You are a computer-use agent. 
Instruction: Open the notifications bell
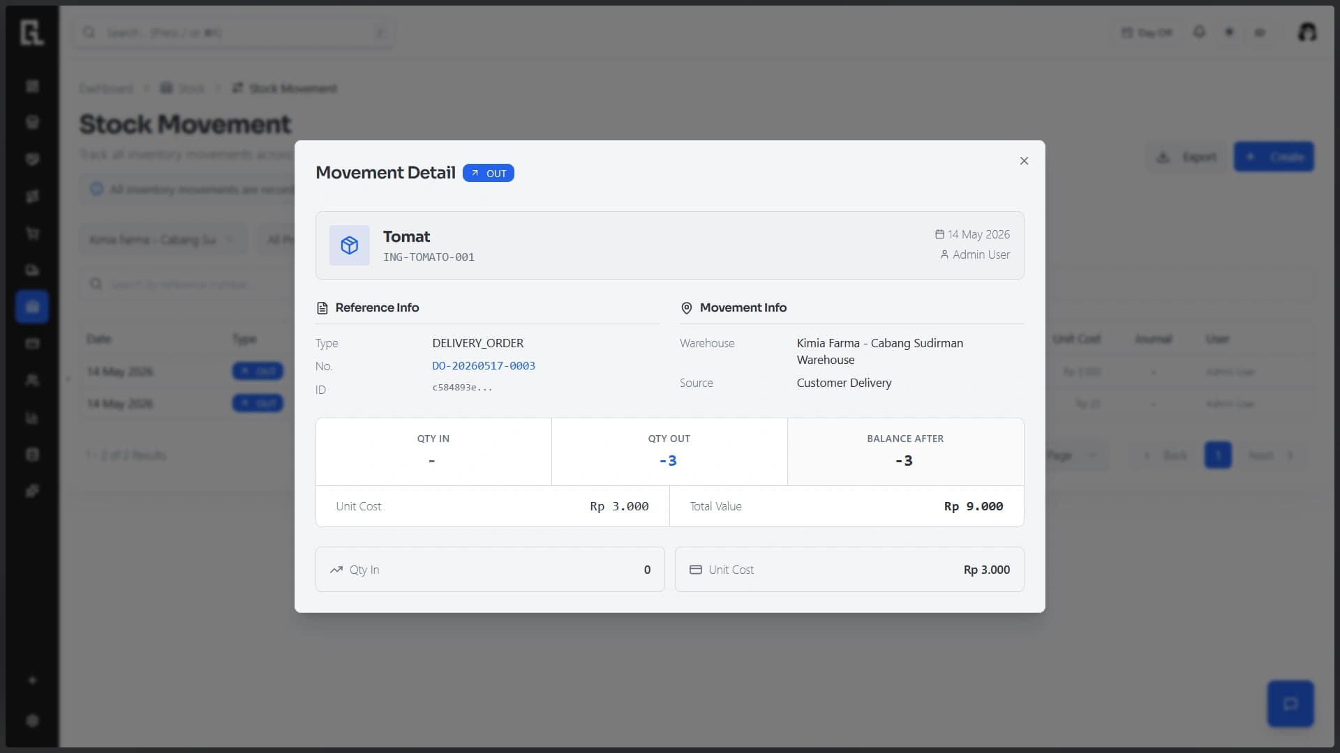[1199, 32]
